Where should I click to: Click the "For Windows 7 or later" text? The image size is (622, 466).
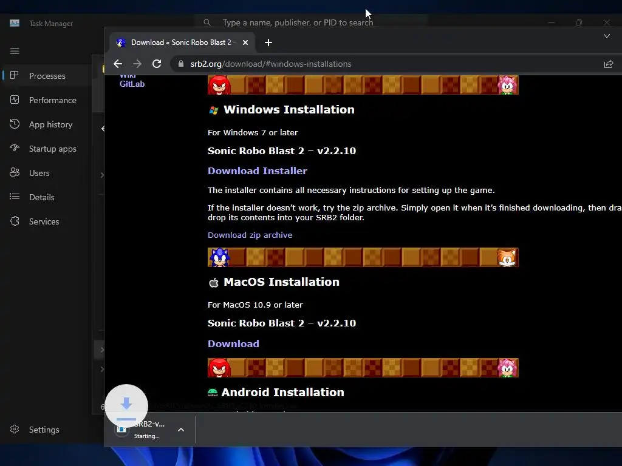pos(253,133)
